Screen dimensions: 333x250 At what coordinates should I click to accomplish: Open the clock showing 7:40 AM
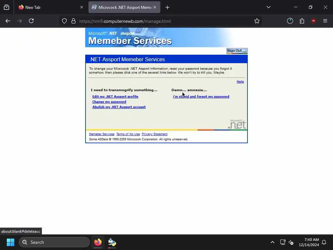point(309,242)
